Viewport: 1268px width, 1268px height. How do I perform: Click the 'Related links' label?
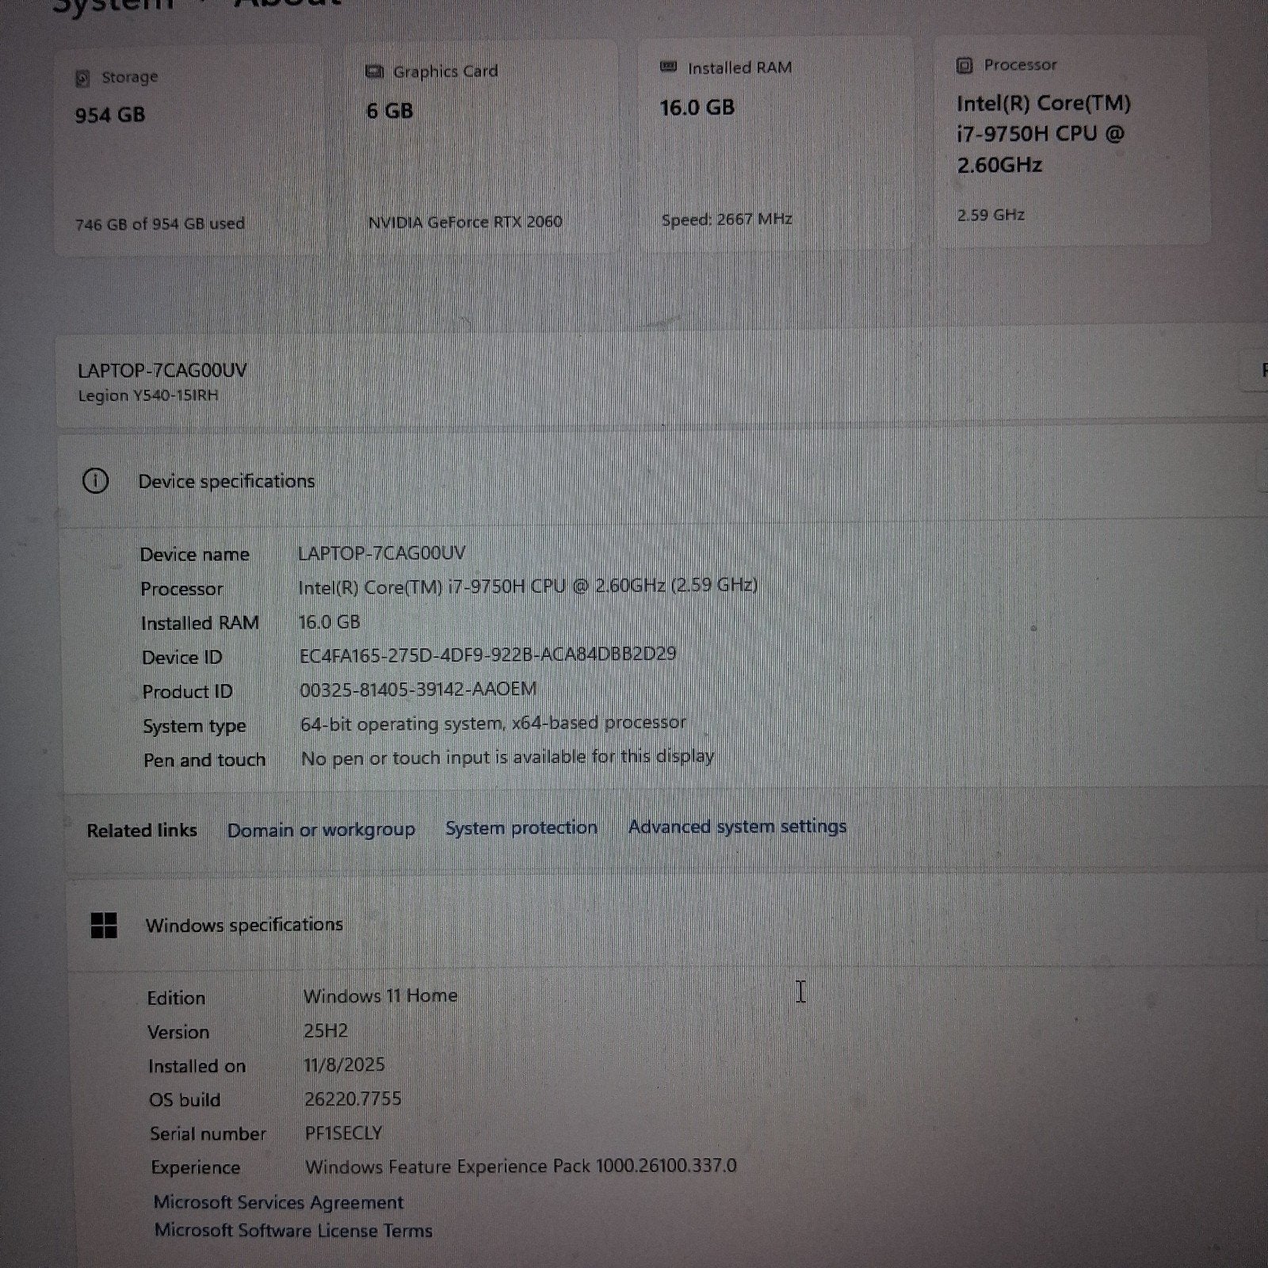coord(142,831)
